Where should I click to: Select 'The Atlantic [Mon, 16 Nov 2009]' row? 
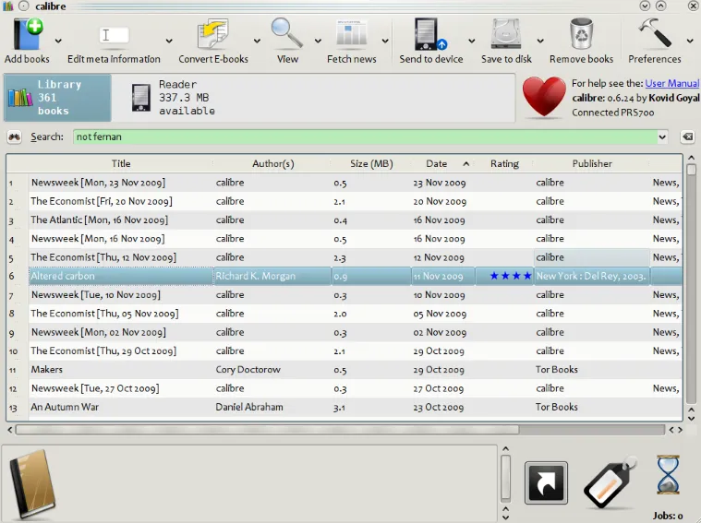tap(356, 220)
